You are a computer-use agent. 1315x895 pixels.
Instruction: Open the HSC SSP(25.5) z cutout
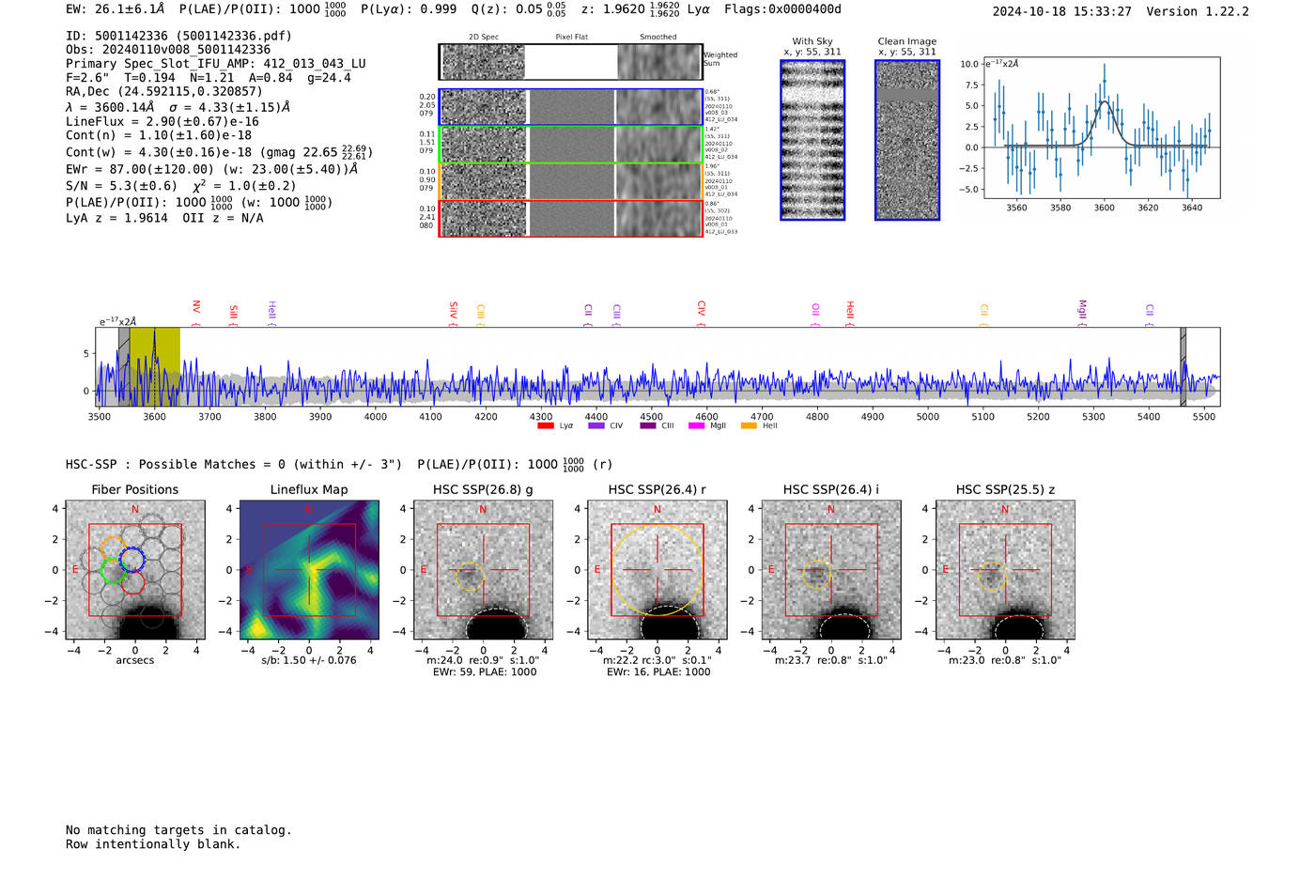coord(1005,570)
